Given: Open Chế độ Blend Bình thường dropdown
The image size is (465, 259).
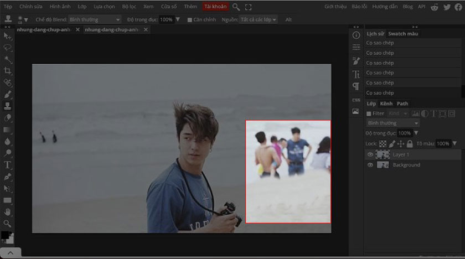Looking at the screenshot, I should tap(95, 19).
